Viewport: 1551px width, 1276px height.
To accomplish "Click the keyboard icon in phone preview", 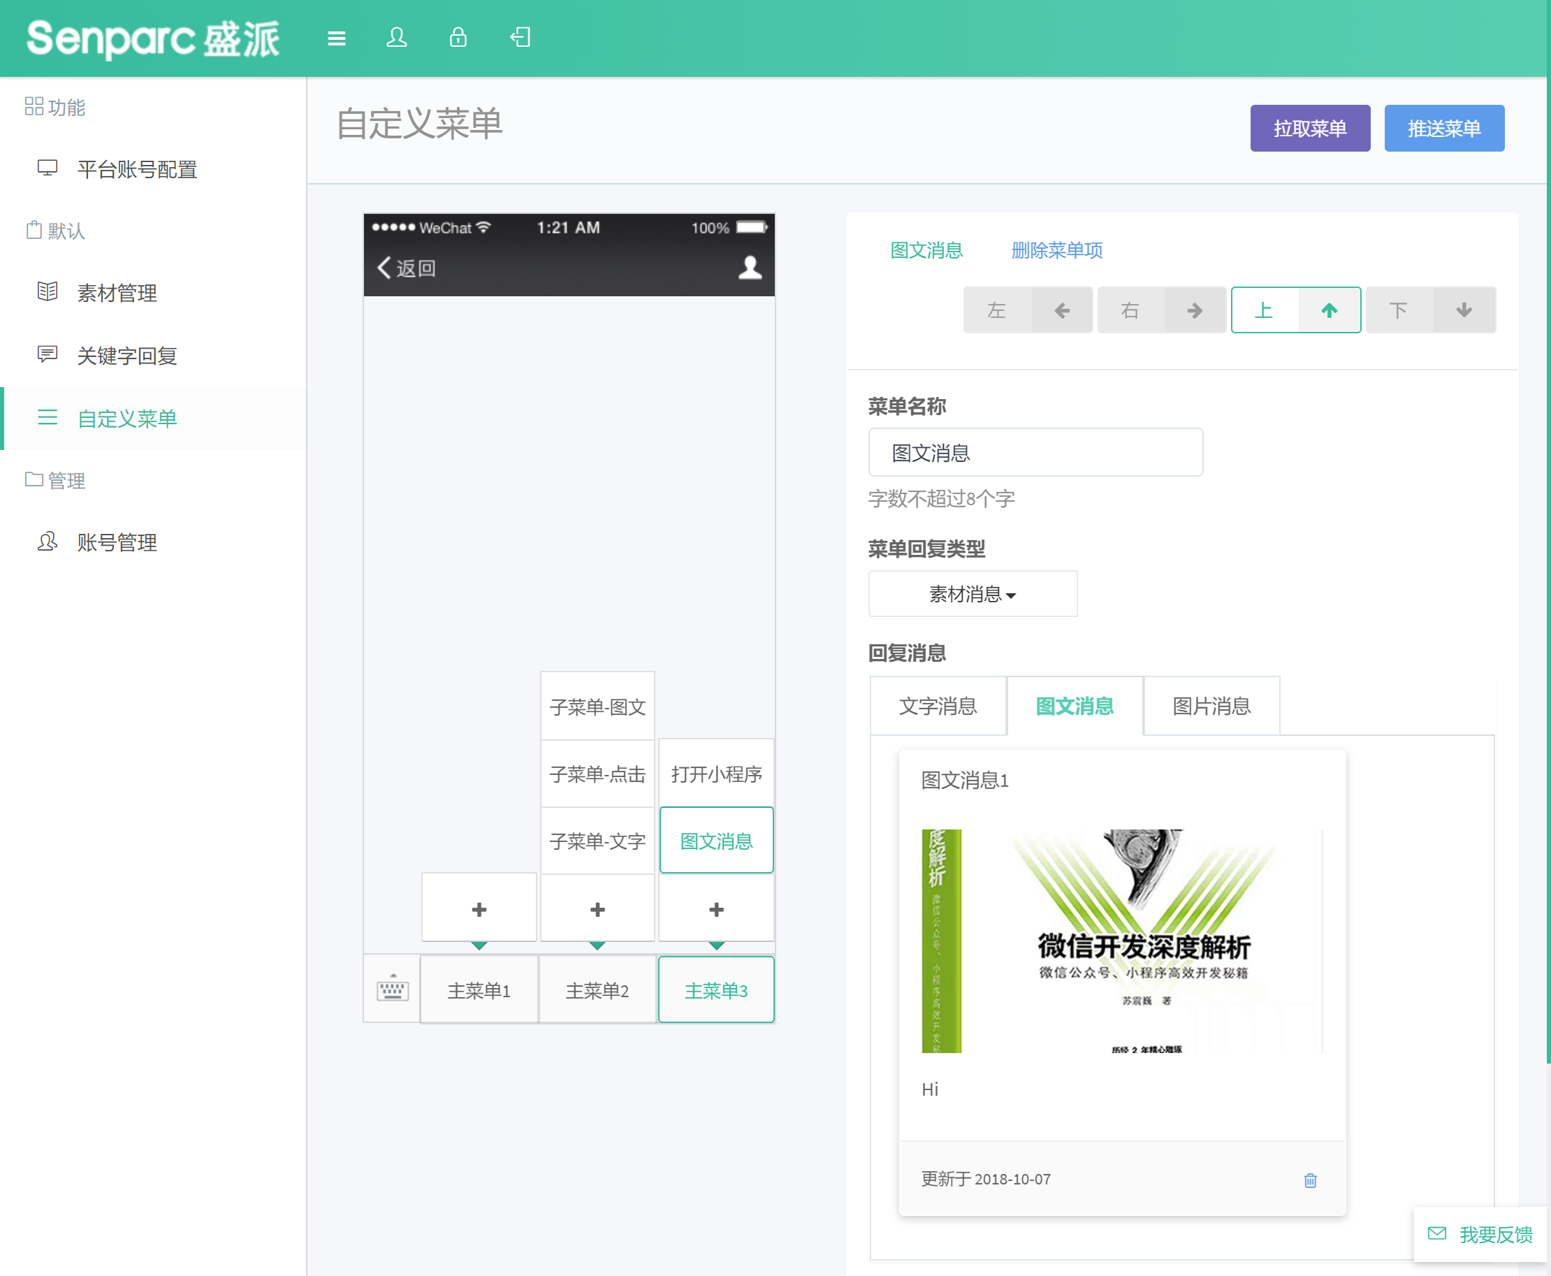I will (x=393, y=989).
